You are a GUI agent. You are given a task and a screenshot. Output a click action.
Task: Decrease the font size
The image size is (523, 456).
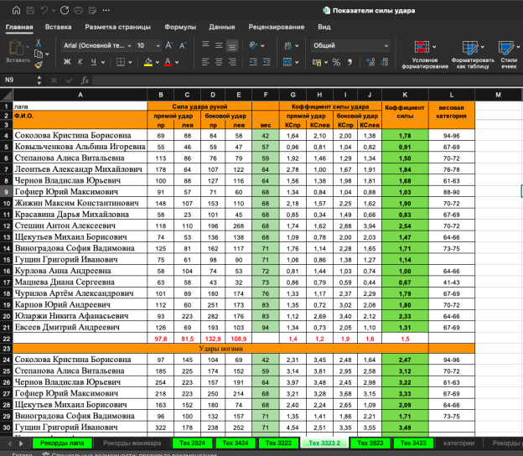coord(183,45)
